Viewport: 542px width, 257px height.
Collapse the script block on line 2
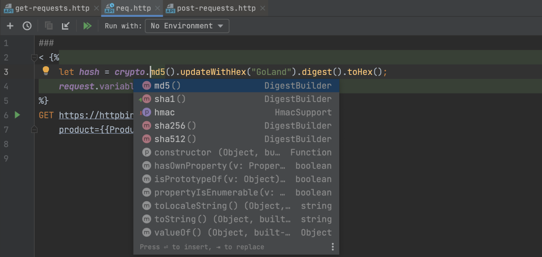click(34, 58)
